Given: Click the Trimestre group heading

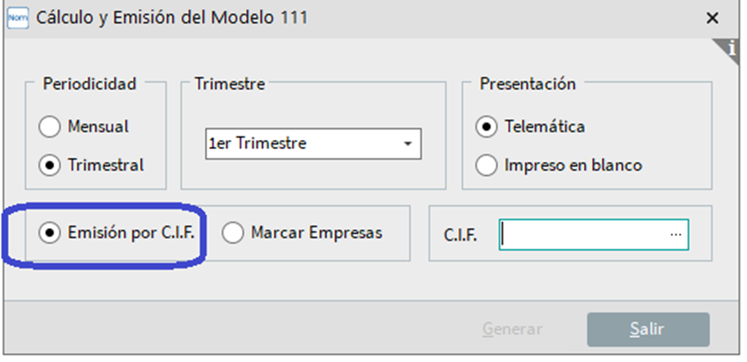Looking at the screenshot, I should pyautogui.click(x=229, y=84).
